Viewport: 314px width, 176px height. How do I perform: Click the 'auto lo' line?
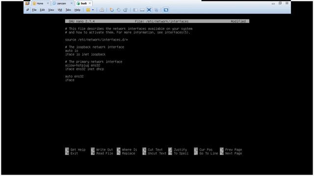[x=72, y=51]
